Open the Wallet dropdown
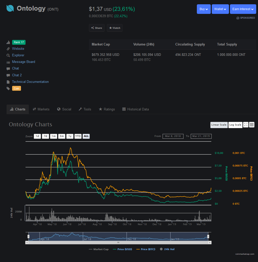Viewport: 258px width, 262px height. [220, 9]
